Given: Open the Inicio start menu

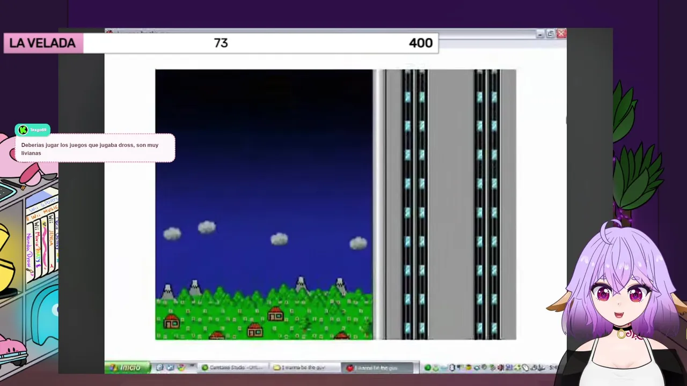Looking at the screenshot, I should click(127, 367).
